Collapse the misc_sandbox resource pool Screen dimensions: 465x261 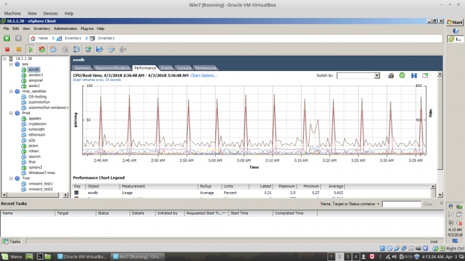coord(11,92)
